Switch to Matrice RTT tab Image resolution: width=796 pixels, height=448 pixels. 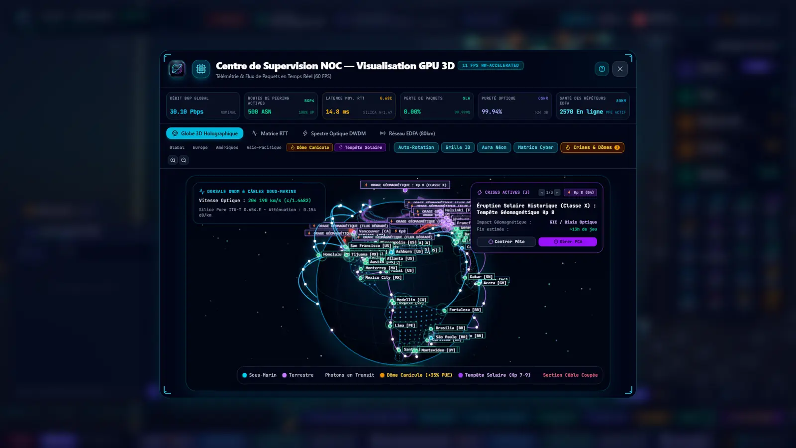[270, 133]
